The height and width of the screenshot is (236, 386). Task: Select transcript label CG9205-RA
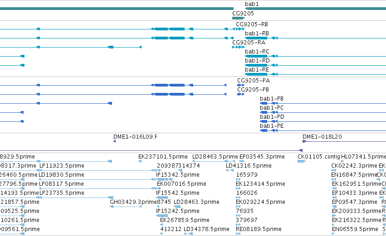(x=249, y=43)
